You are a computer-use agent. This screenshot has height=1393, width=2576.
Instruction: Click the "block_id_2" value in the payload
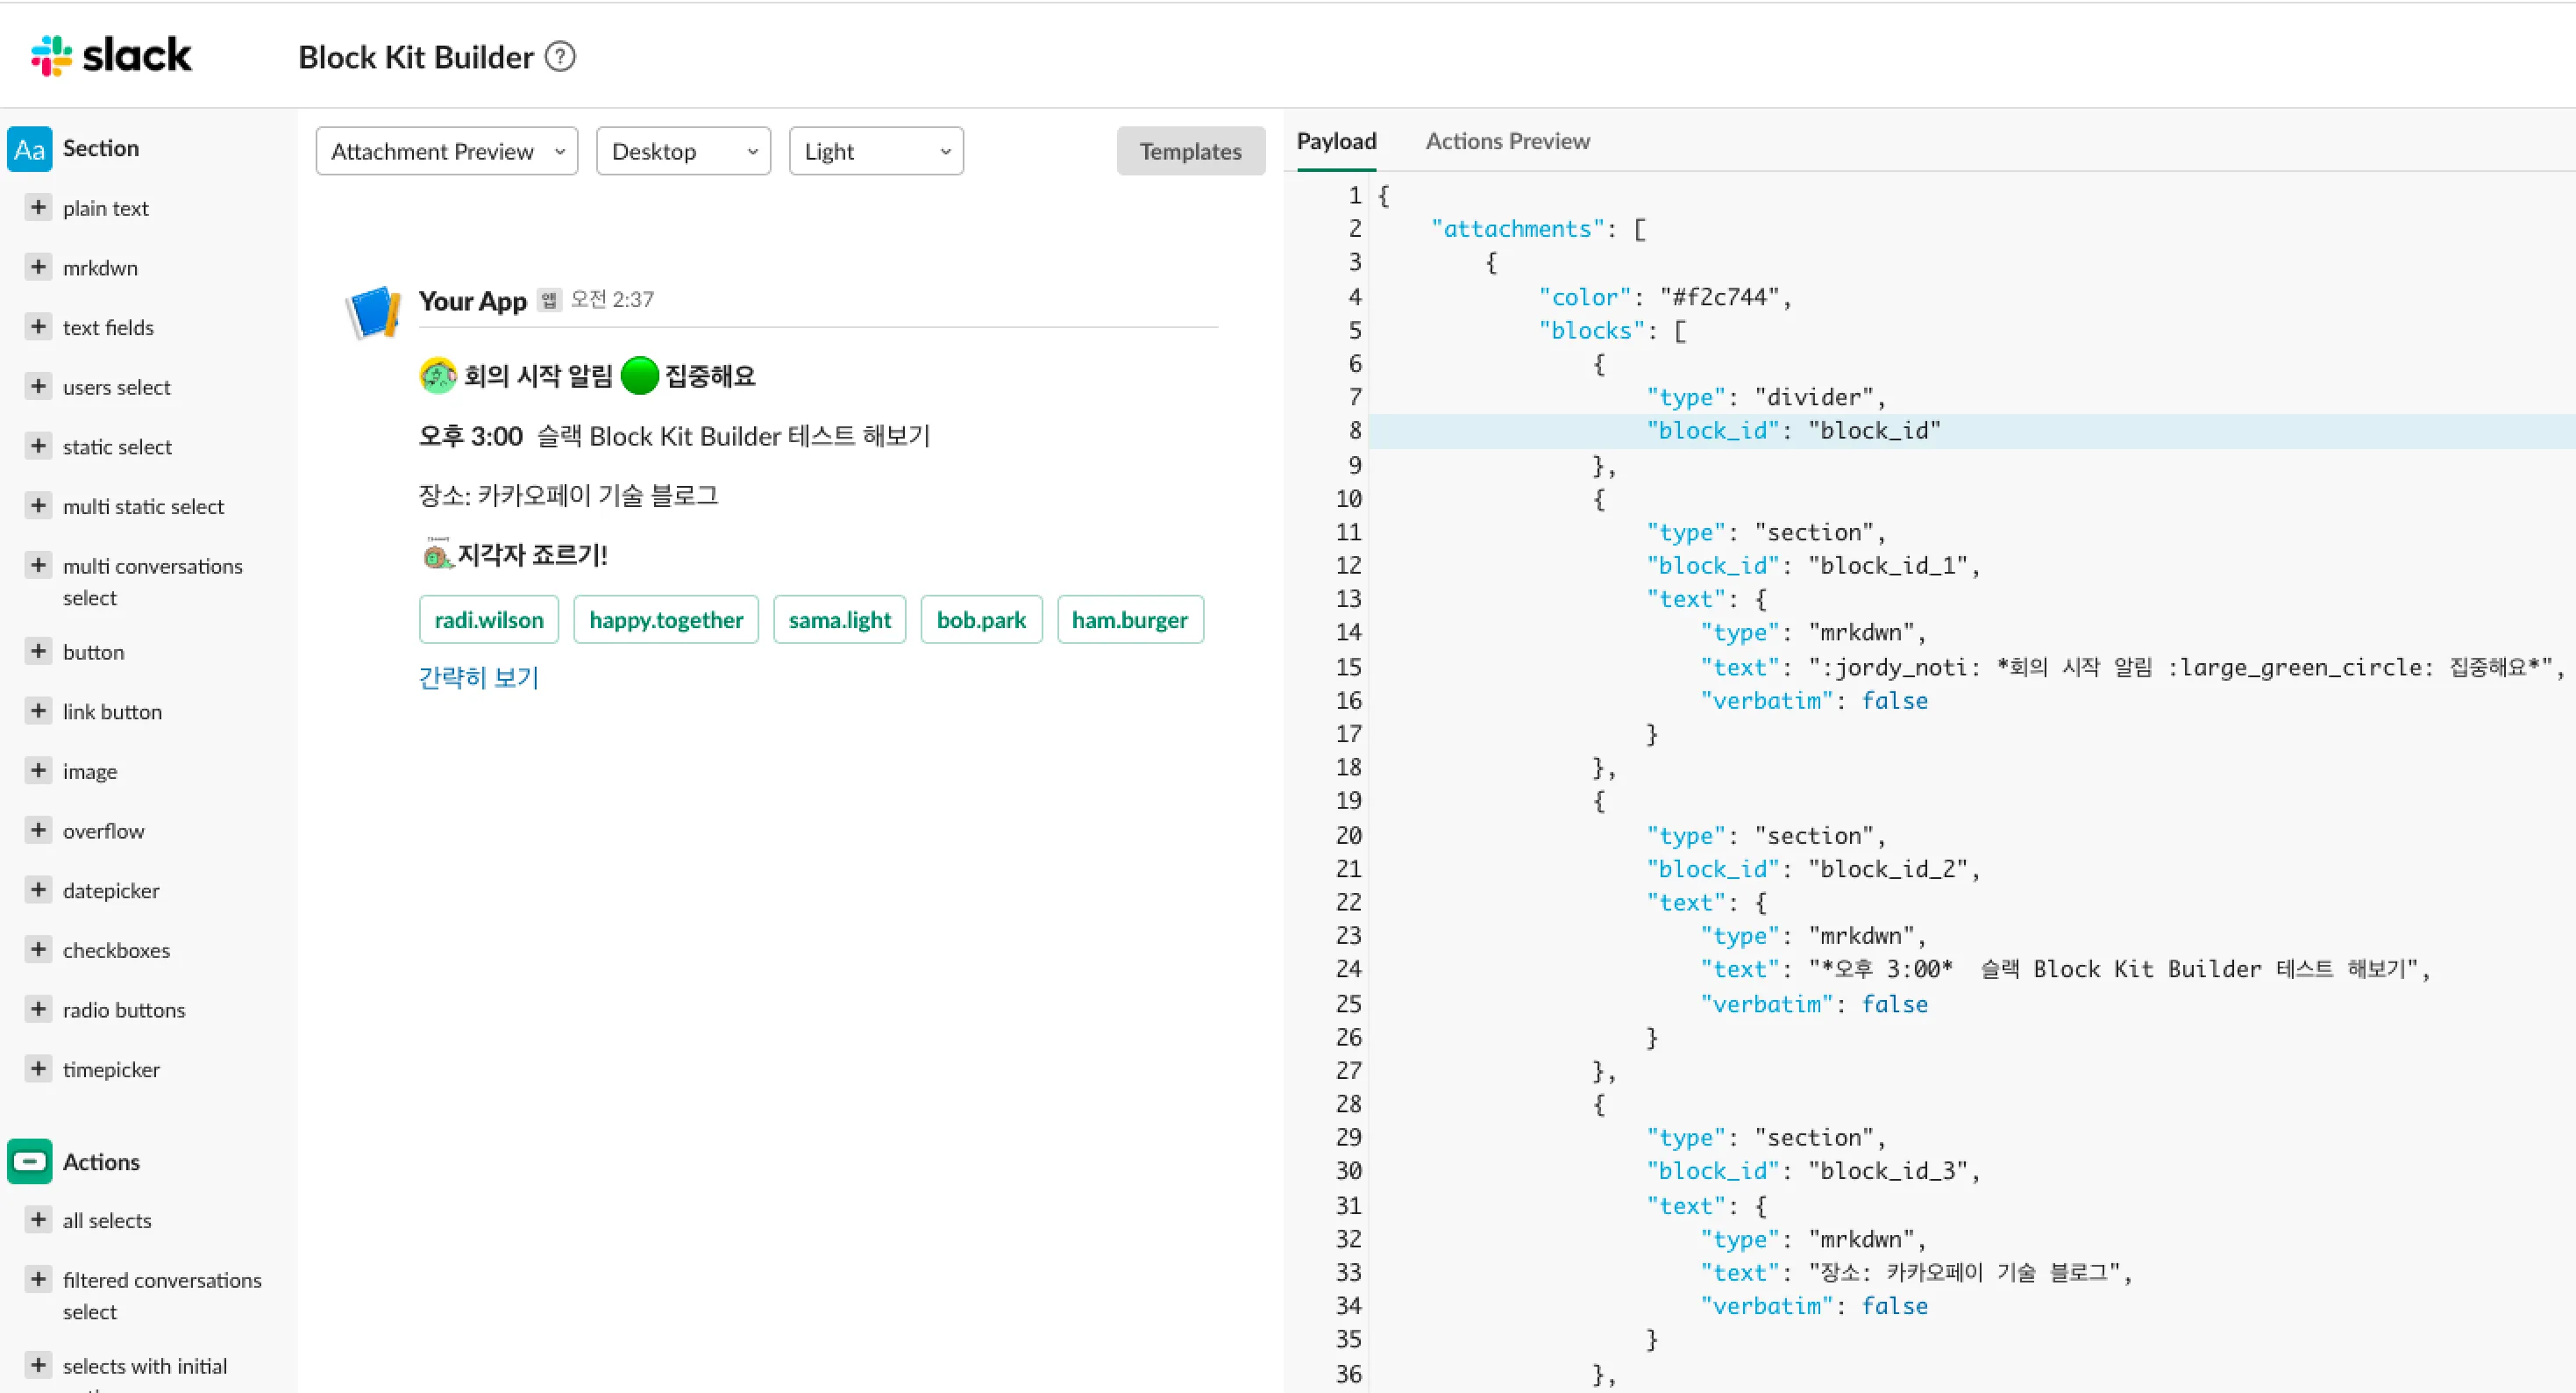click(1889, 868)
